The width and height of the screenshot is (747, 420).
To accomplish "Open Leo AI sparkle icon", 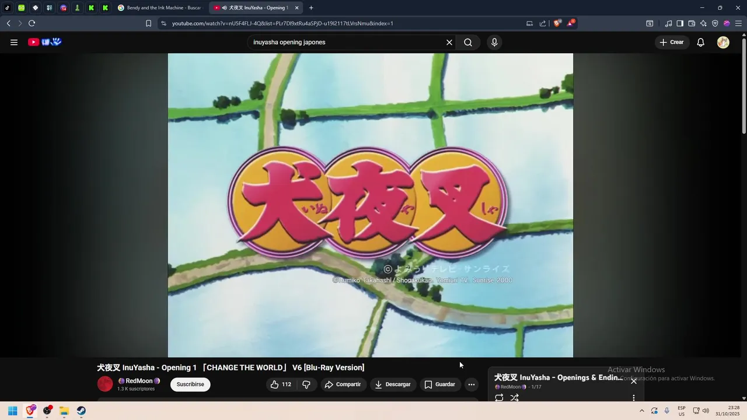I will [x=703, y=23].
